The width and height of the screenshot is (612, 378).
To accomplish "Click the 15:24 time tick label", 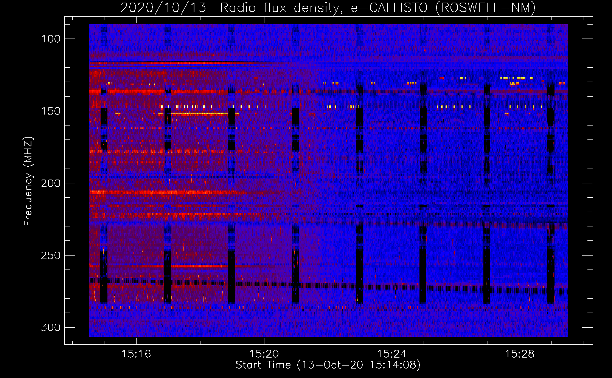I will point(392,354).
